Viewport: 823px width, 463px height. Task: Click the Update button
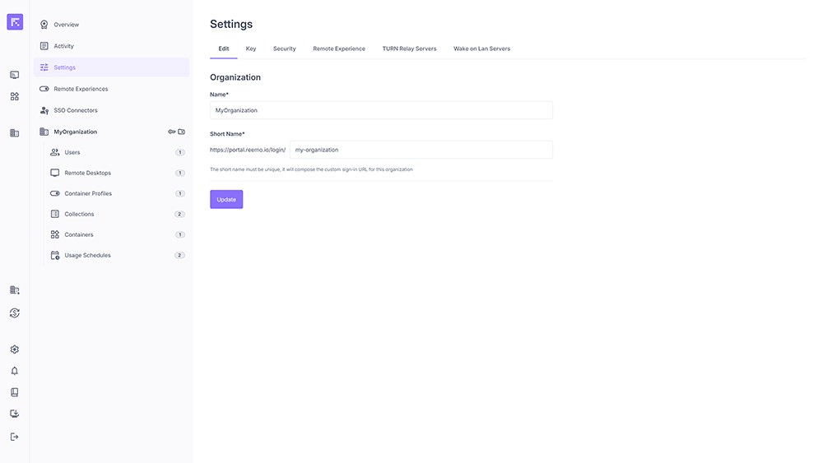pos(226,199)
